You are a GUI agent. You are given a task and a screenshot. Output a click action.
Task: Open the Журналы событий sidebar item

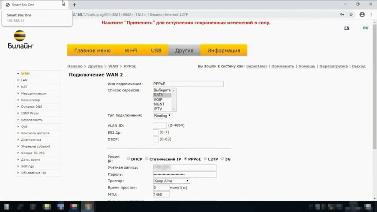click(x=36, y=146)
